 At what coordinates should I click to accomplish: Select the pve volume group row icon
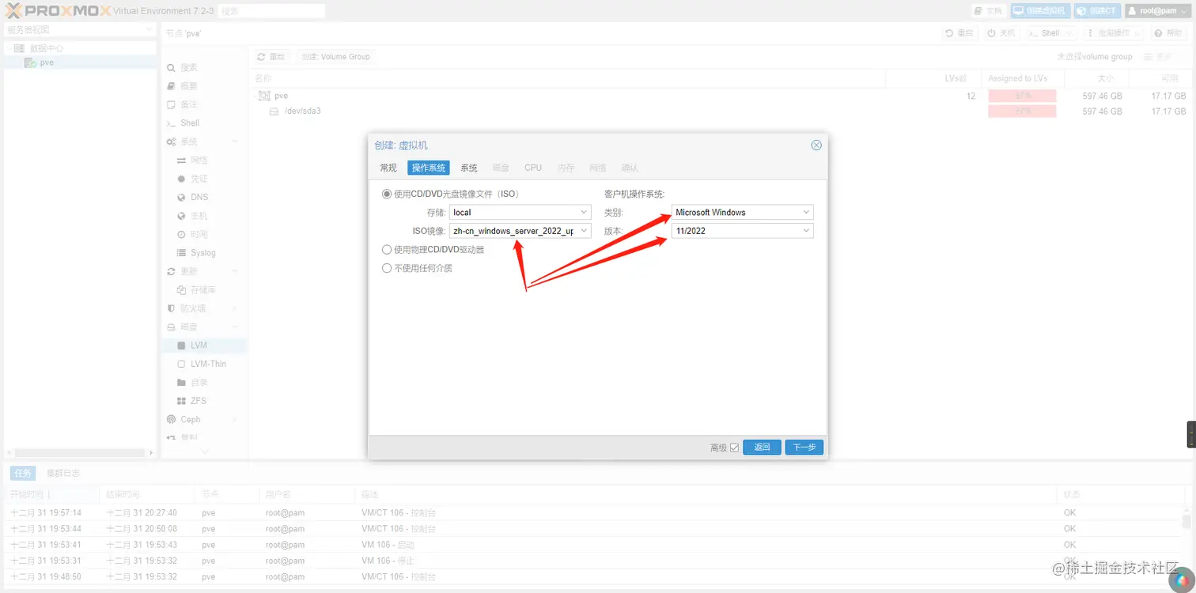(x=264, y=96)
